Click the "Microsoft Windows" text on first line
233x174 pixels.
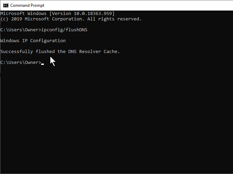point(23,13)
